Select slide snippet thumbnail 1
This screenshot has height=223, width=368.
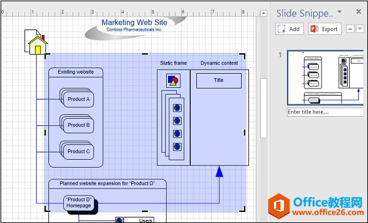(x=325, y=77)
